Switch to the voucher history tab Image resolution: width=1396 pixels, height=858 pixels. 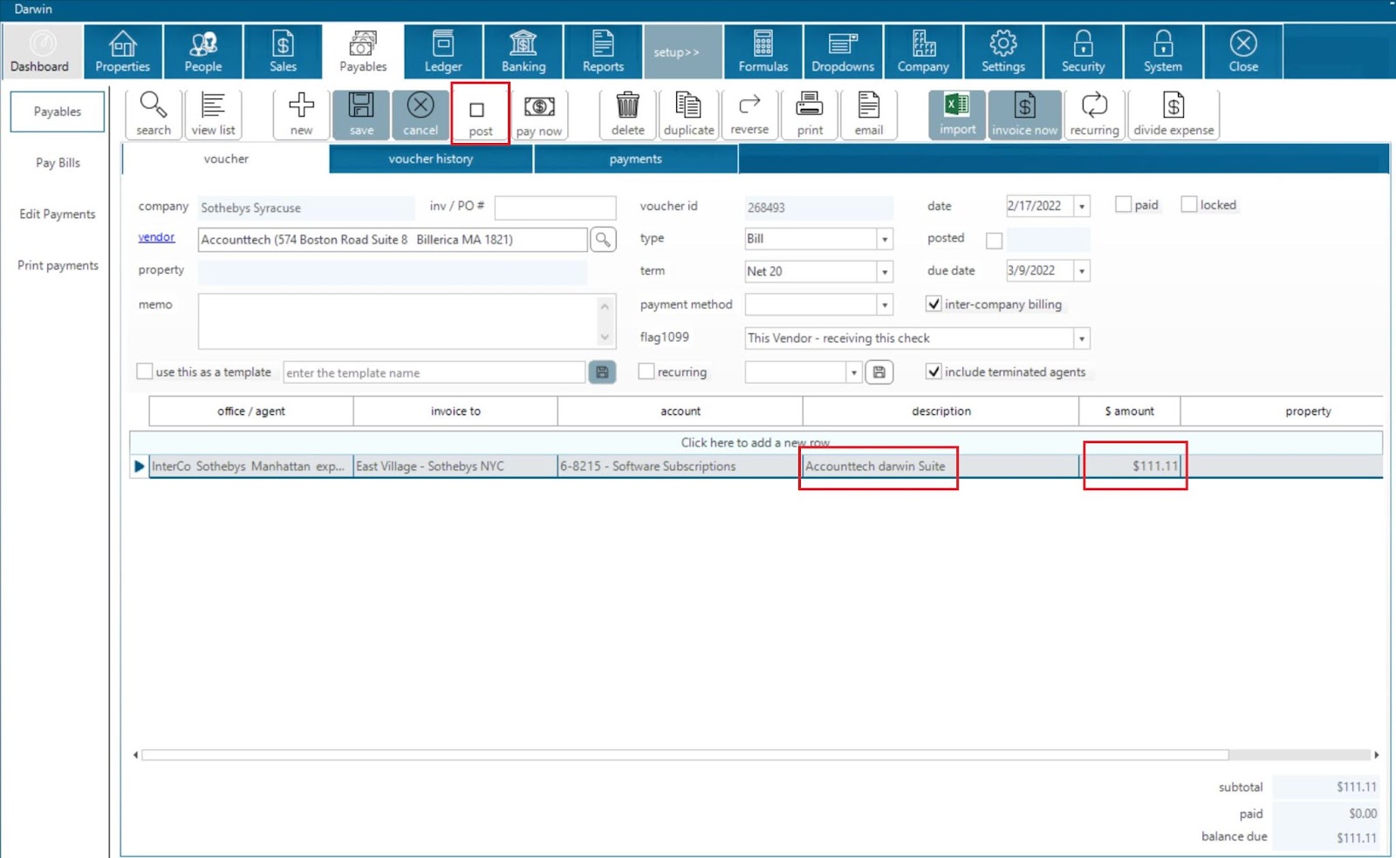(x=430, y=159)
